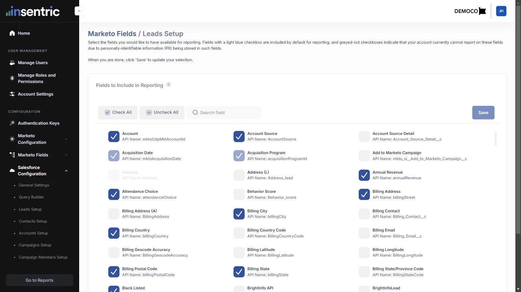Toggle the Acquisition Program checkbox

(x=239, y=156)
